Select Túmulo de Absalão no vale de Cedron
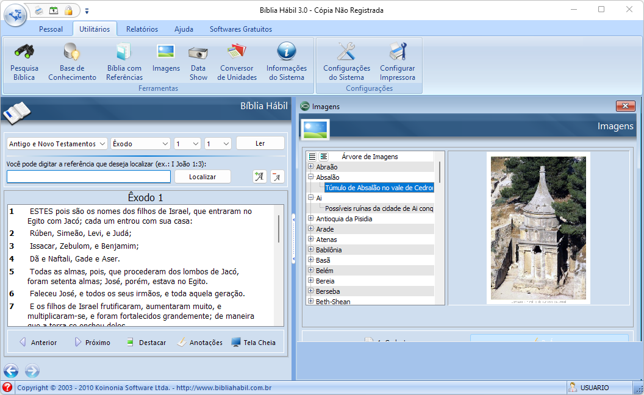 point(379,188)
